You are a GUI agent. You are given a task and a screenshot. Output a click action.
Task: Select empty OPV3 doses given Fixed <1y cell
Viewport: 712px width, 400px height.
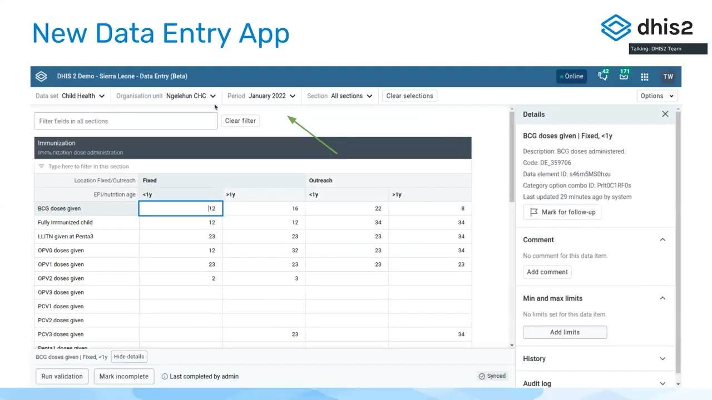tap(181, 292)
